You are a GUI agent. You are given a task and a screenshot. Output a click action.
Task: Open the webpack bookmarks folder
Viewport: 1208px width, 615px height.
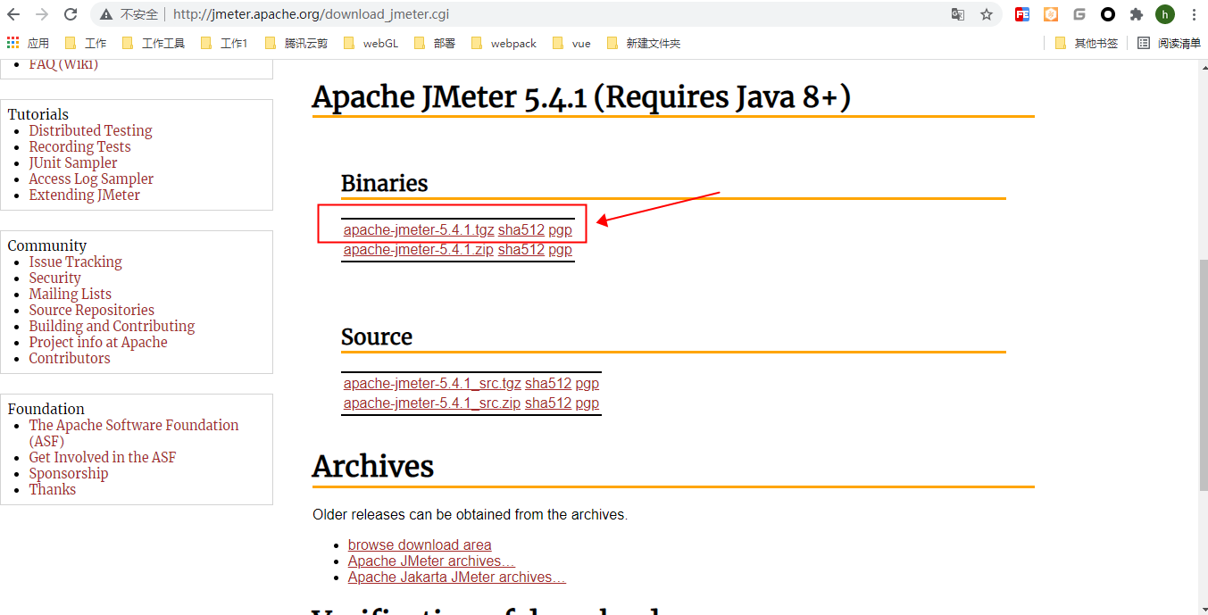click(x=511, y=42)
